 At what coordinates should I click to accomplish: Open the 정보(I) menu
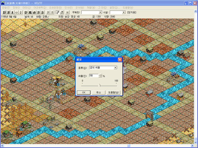16,7
